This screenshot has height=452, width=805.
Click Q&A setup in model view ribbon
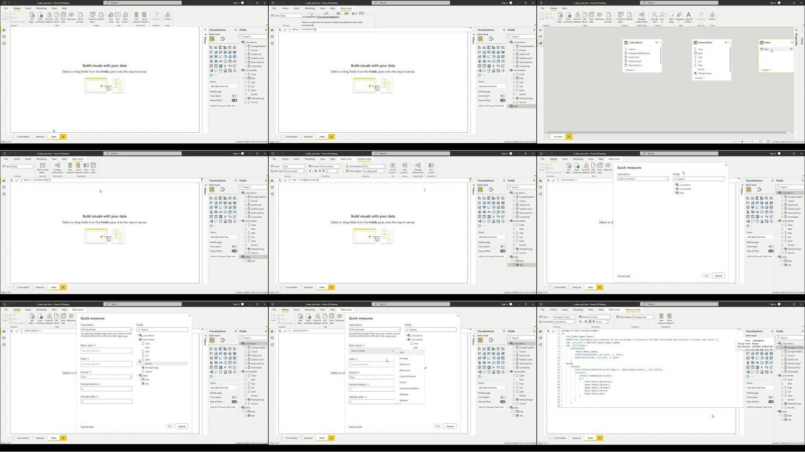[x=671, y=17]
